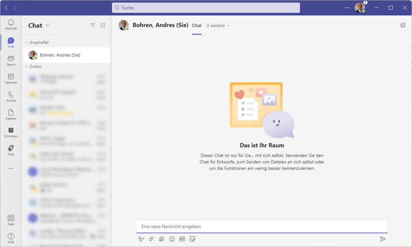Open the Loop components icon
412x247 pixels.
[162, 239]
